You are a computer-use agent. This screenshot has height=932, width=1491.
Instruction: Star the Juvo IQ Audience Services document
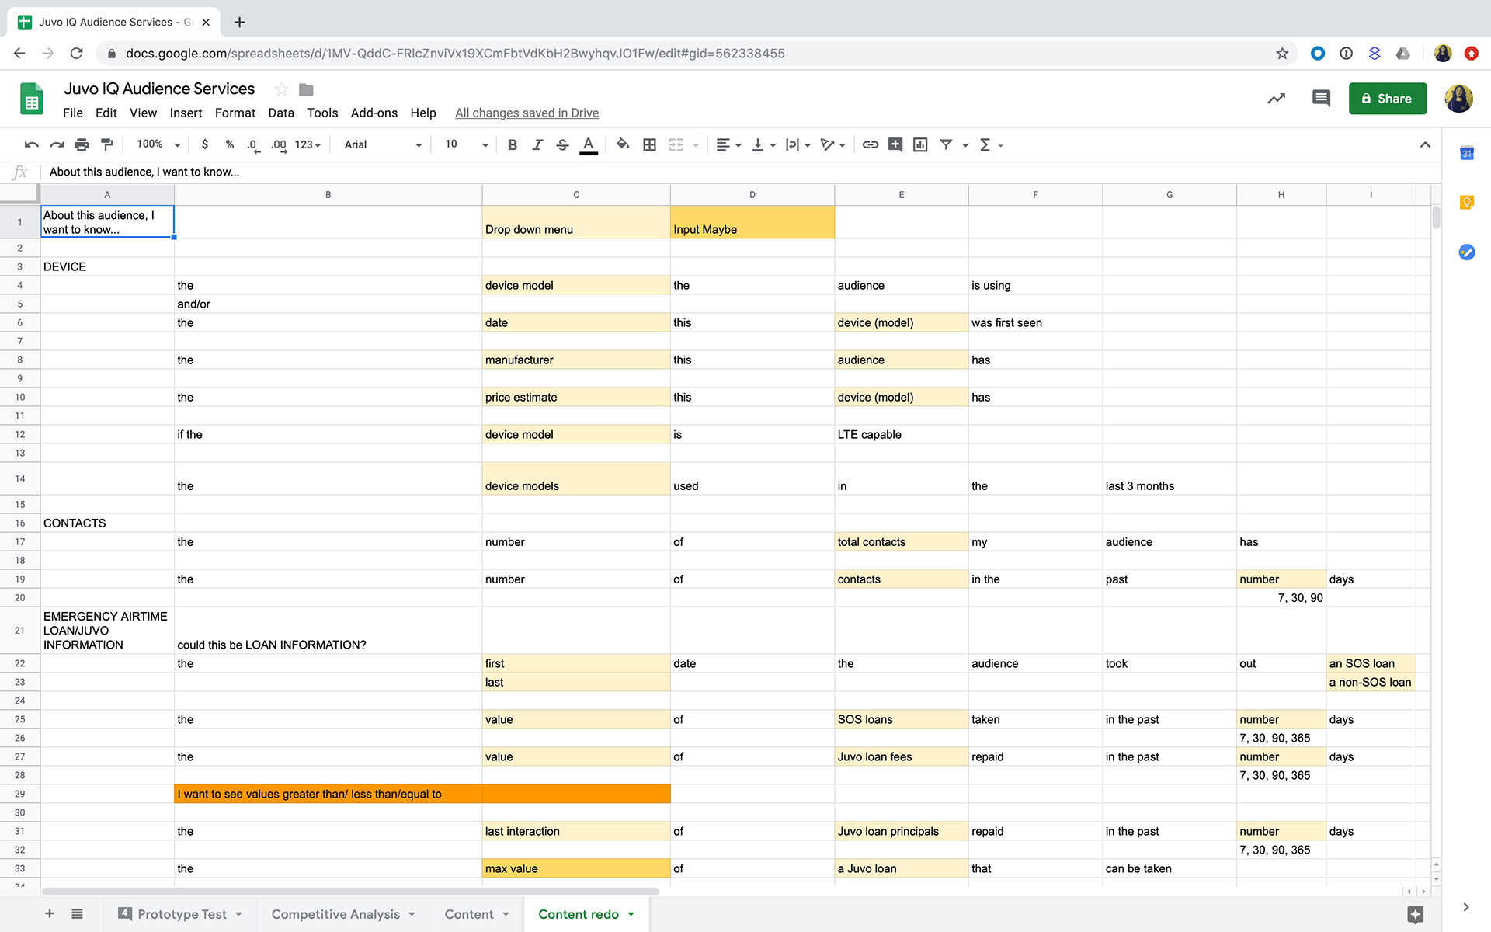coord(281,89)
